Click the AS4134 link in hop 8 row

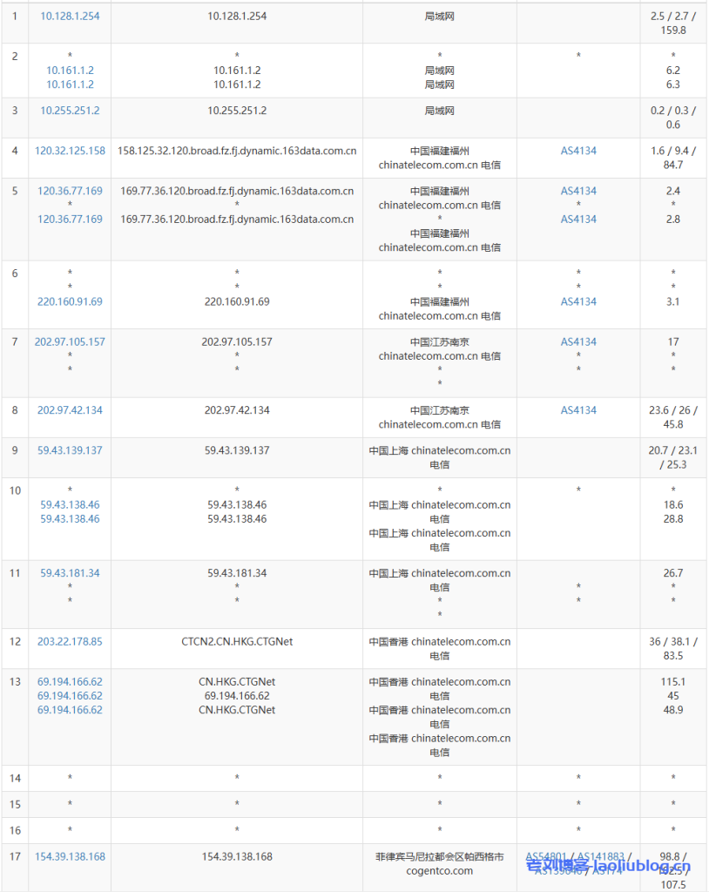click(x=578, y=409)
